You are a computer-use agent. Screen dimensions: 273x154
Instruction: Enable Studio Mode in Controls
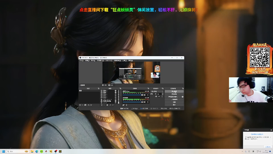coord(174,100)
